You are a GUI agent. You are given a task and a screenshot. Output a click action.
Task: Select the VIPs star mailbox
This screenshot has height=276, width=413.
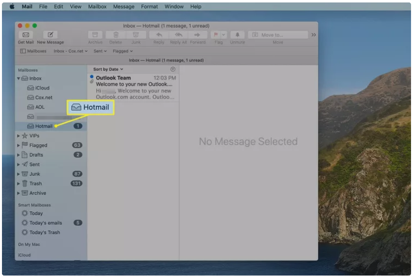(25, 136)
